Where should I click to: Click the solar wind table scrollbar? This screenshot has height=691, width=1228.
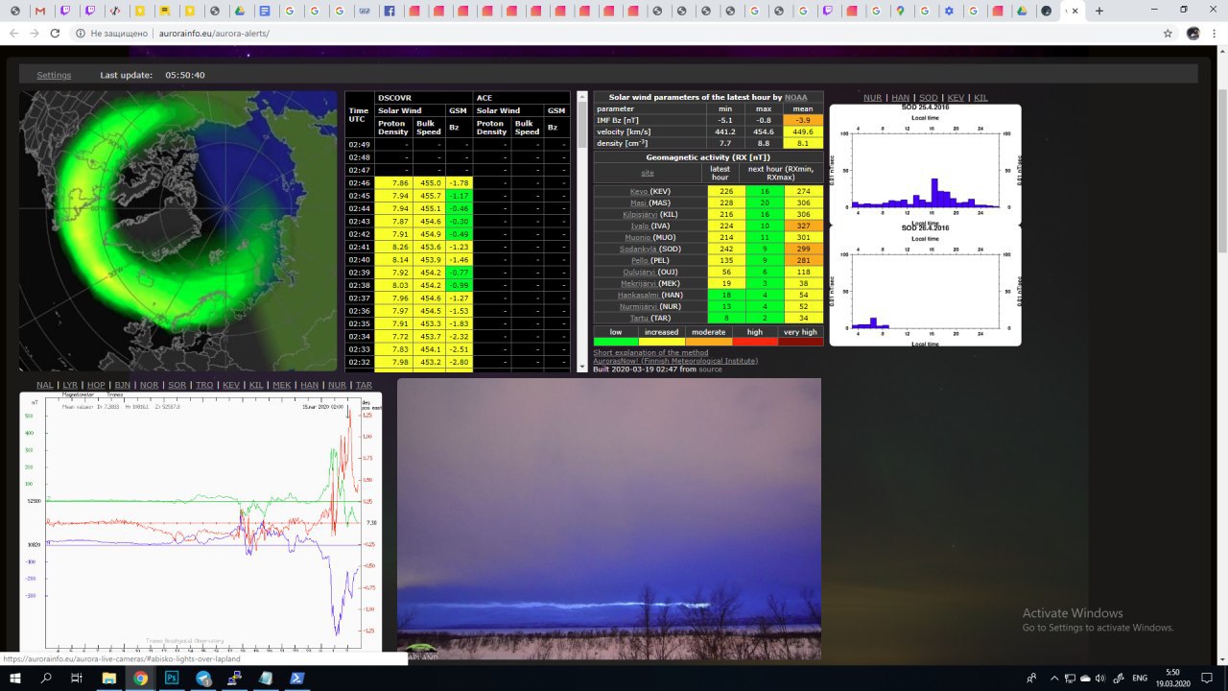pyautogui.click(x=580, y=230)
